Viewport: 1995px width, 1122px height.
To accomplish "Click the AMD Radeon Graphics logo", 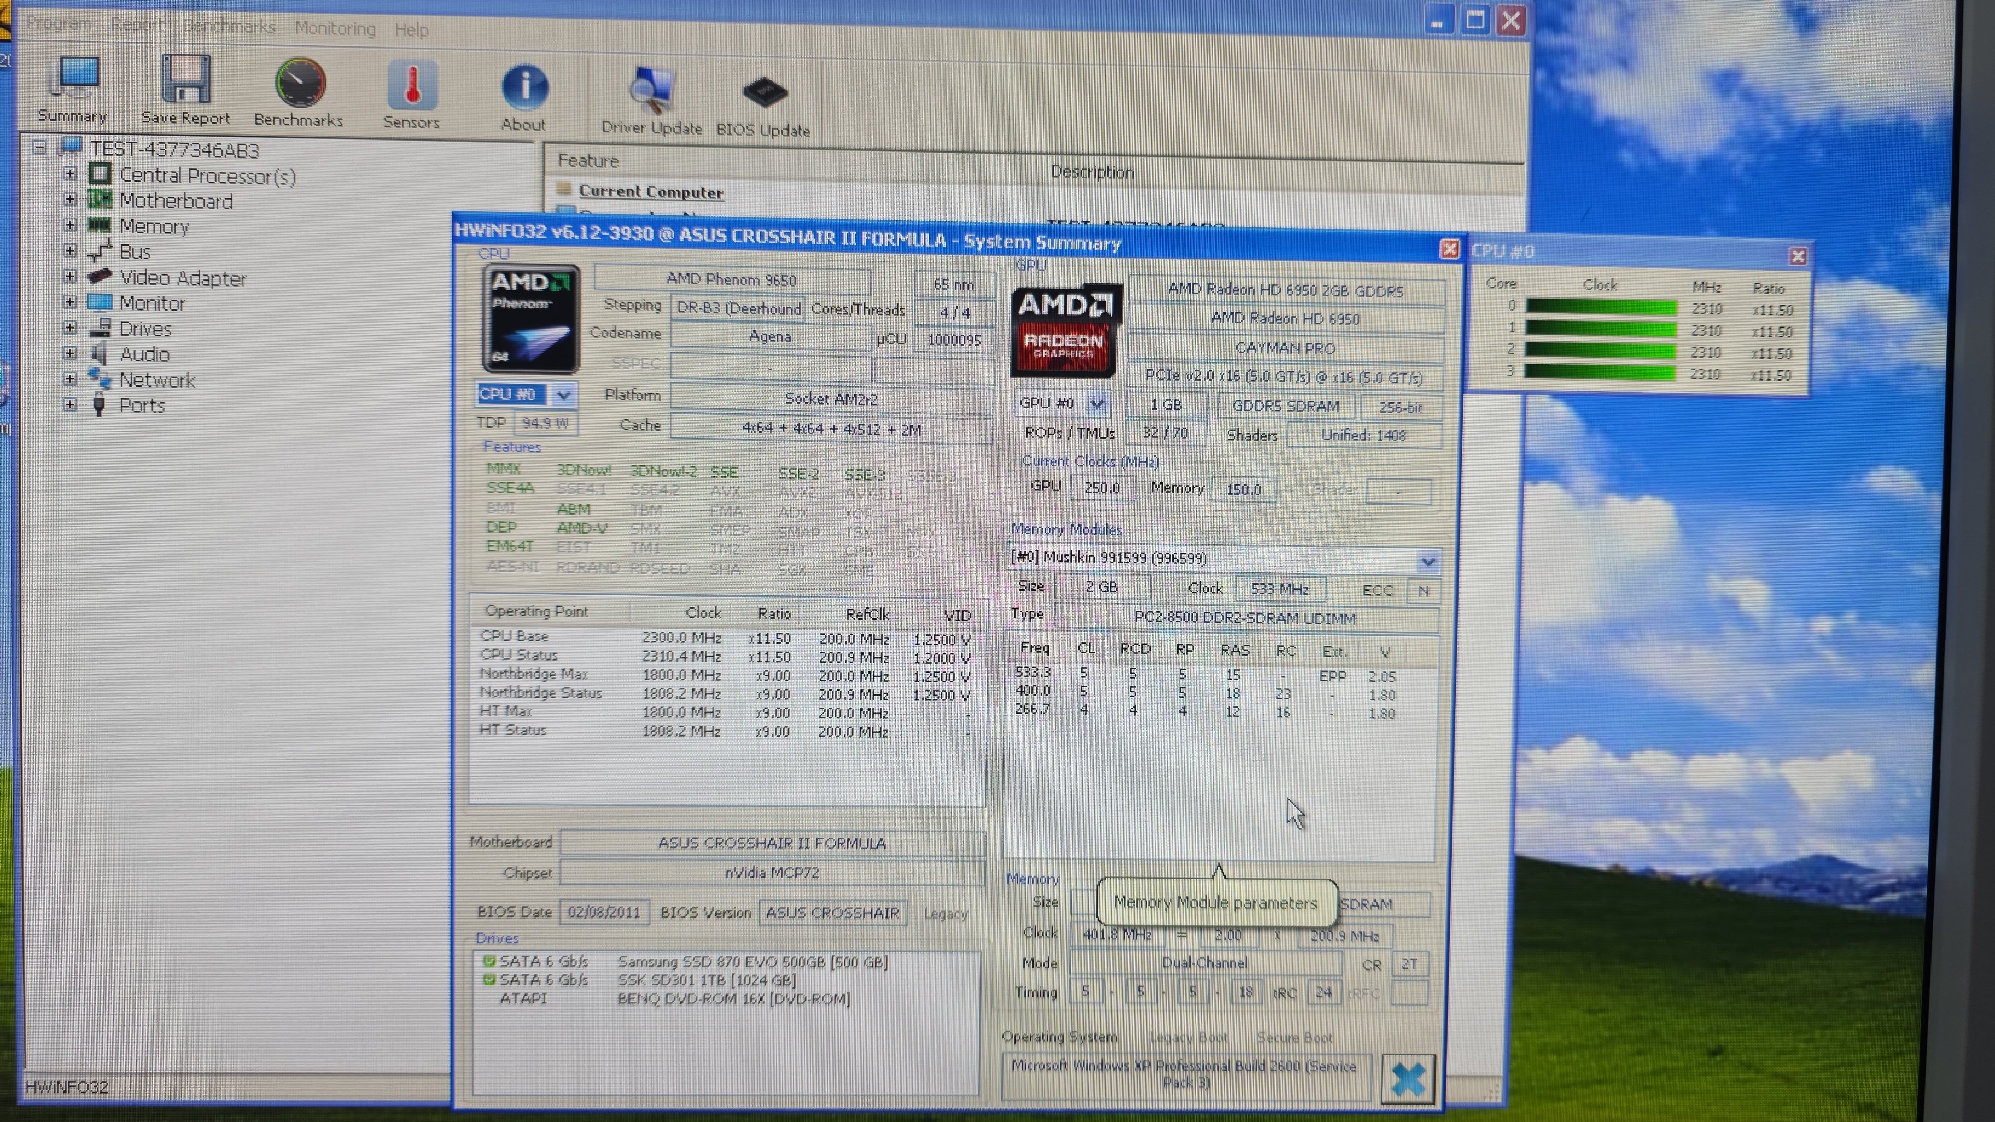I will 1064,330.
